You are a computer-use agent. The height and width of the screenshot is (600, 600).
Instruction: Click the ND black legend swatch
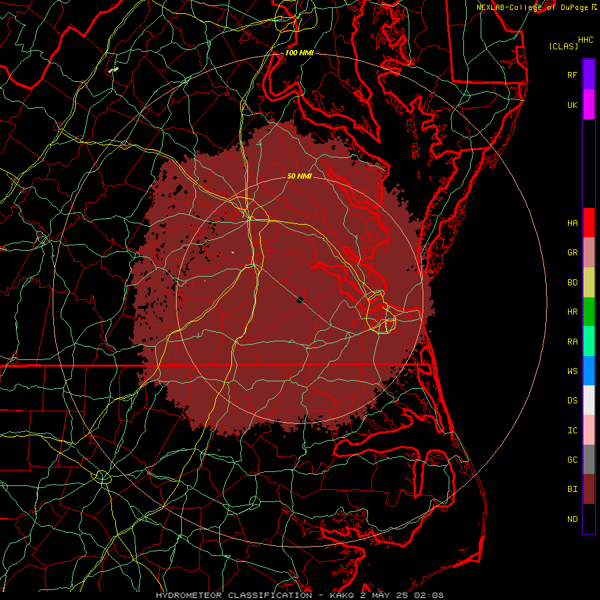coord(589,519)
